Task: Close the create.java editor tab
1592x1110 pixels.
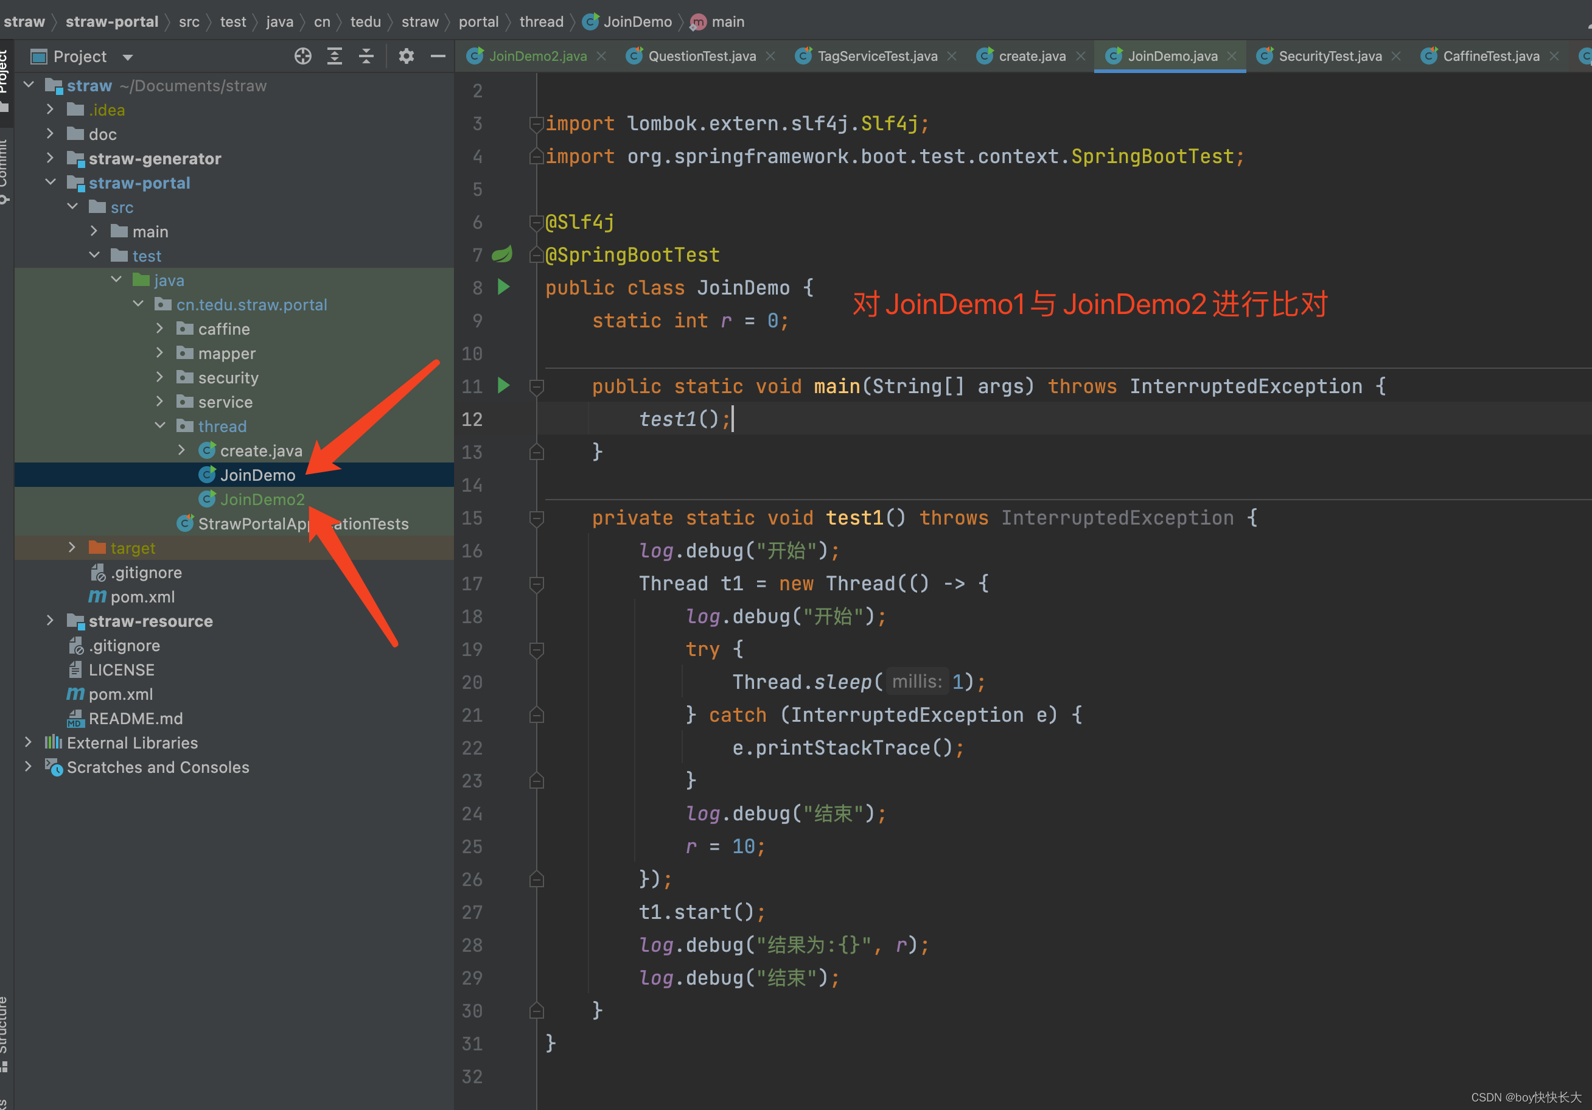Action: point(1080,56)
